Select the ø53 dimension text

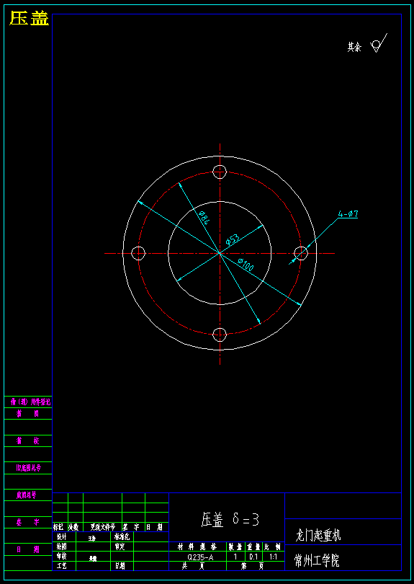coord(232,239)
